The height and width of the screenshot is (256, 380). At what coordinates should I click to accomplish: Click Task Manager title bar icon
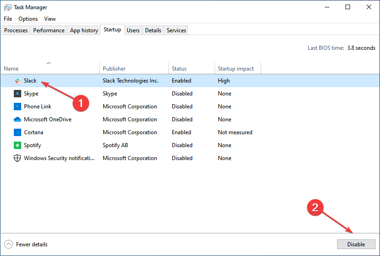click(x=7, y=7)
